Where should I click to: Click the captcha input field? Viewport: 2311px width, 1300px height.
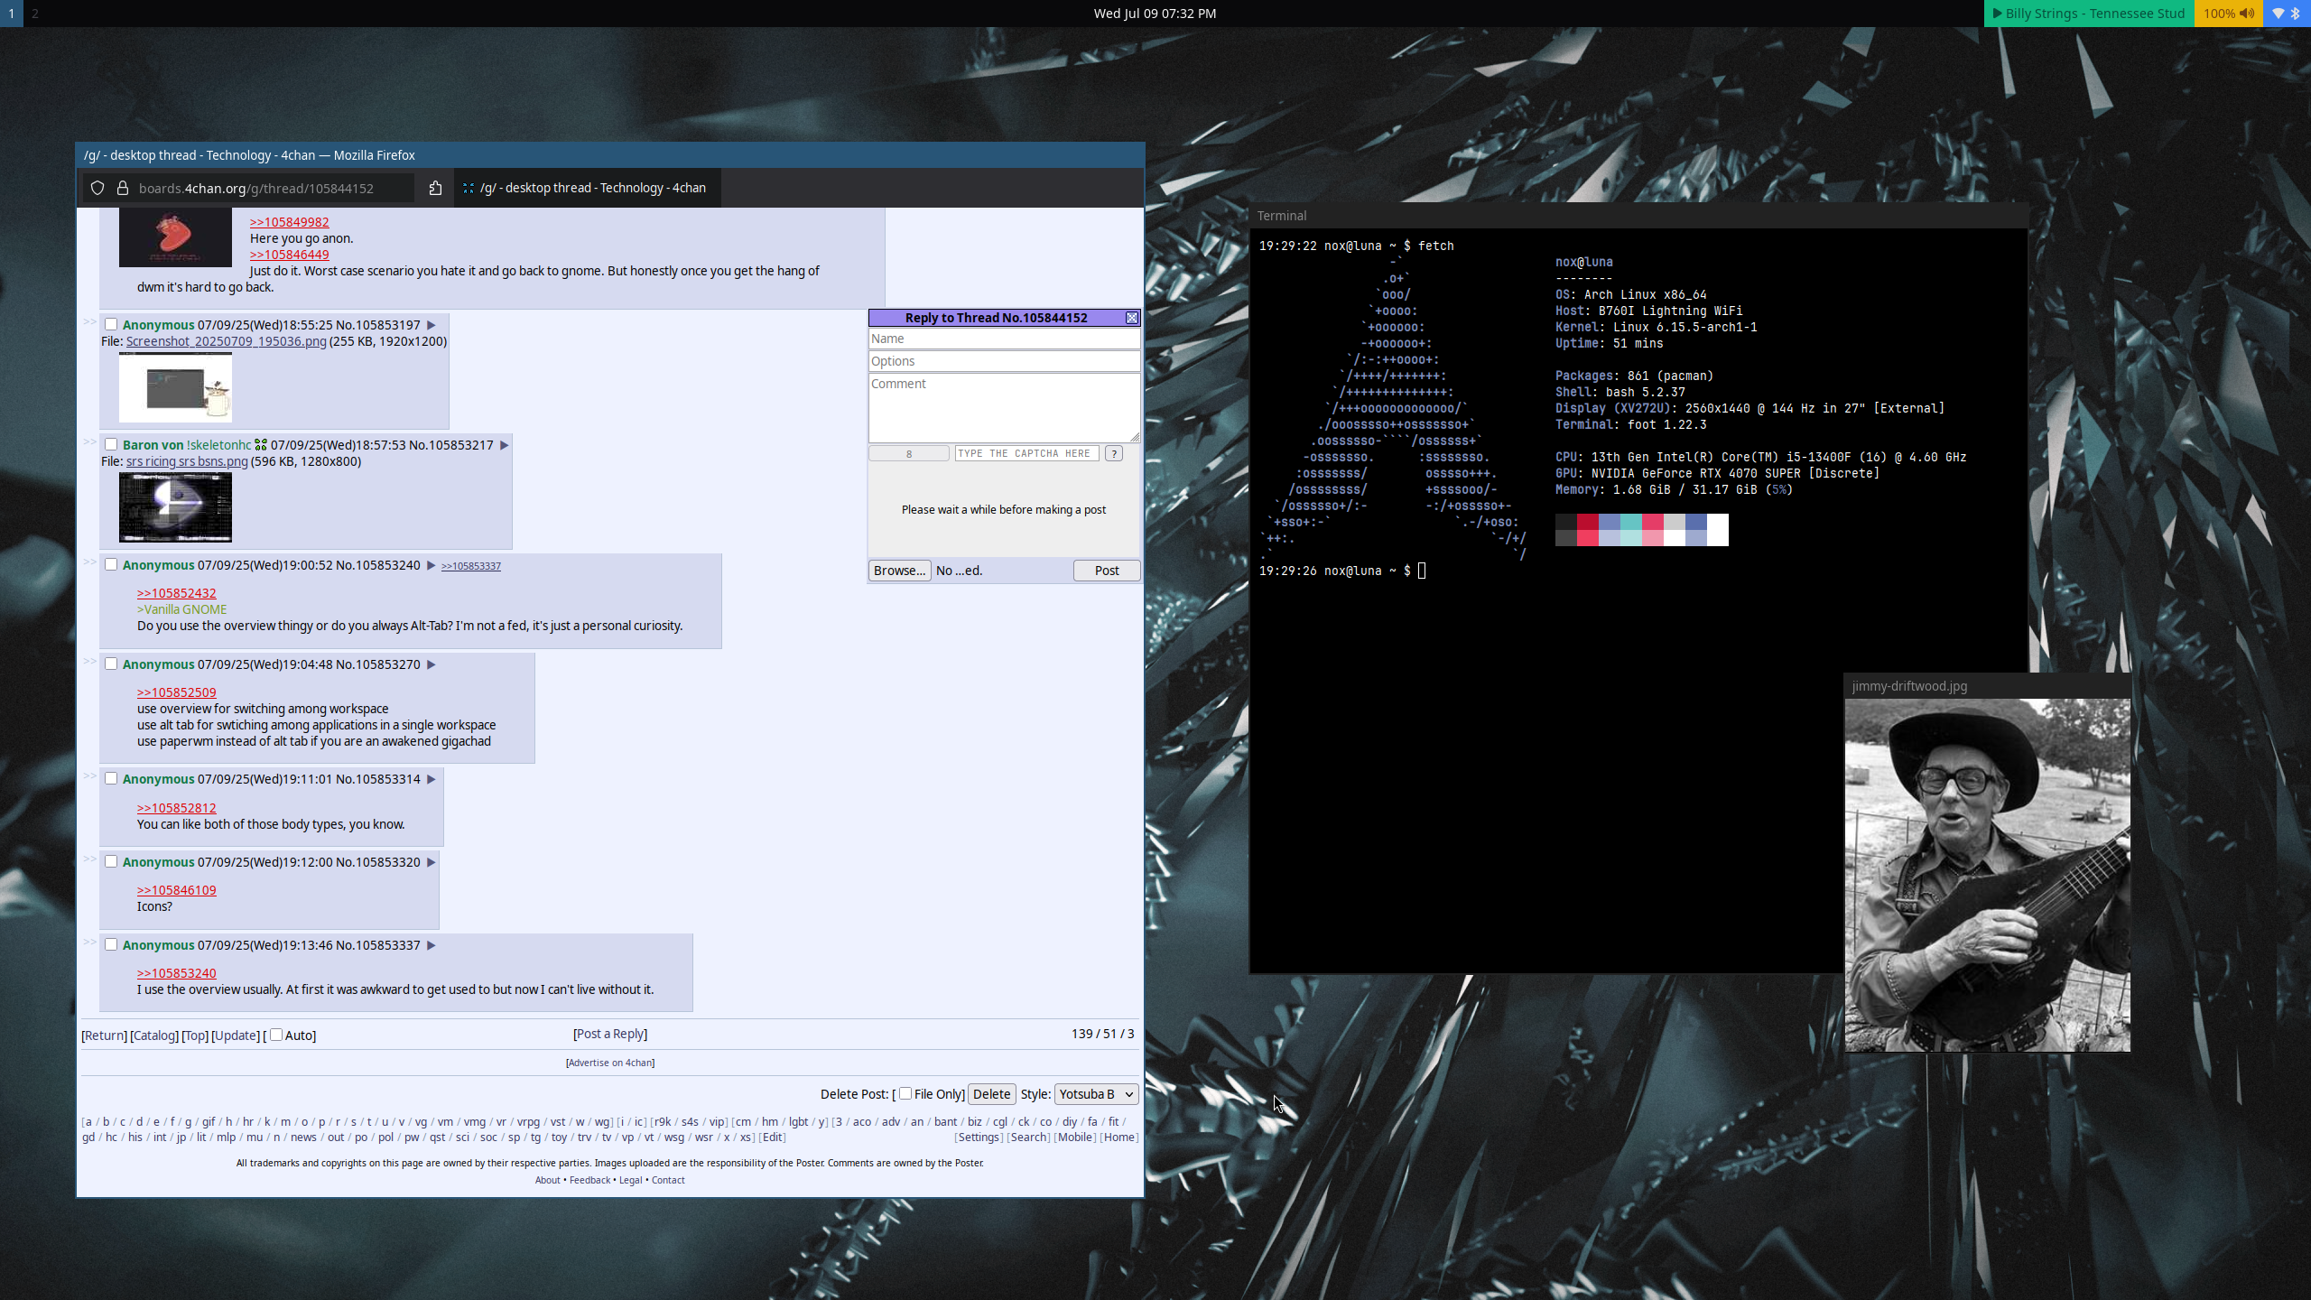click(x=1026, y=453)
